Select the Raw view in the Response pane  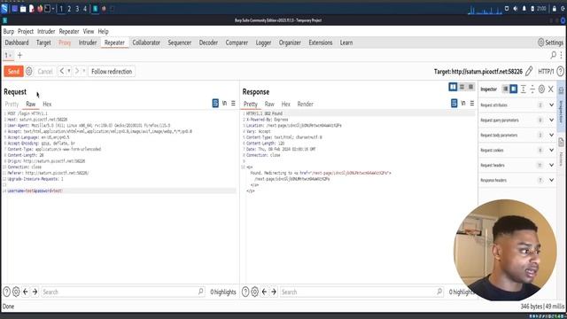coord(269,105)
